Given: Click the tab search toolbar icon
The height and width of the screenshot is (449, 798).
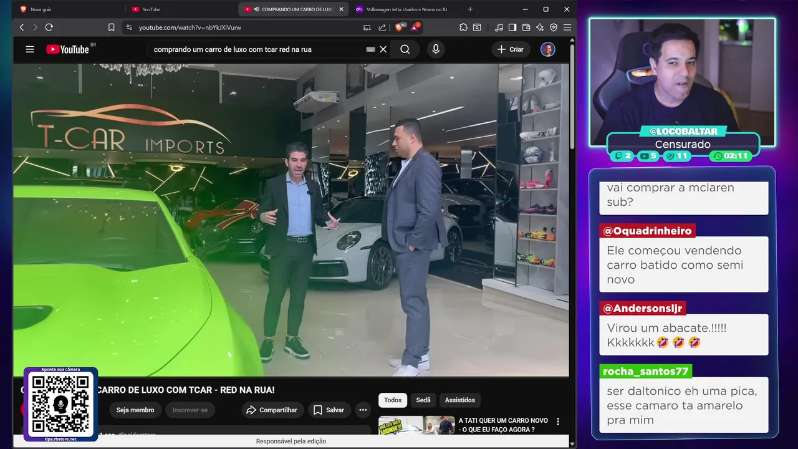Looking at the screenshot, I should pos(477,27).
